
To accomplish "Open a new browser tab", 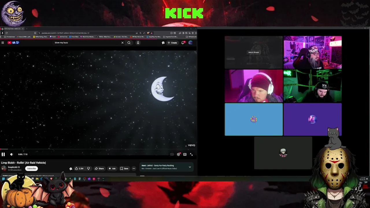I will pyautogui.click(x=27, y=29).
